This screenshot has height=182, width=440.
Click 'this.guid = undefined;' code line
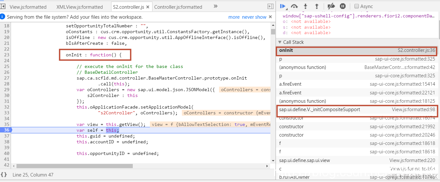[106, 136]
